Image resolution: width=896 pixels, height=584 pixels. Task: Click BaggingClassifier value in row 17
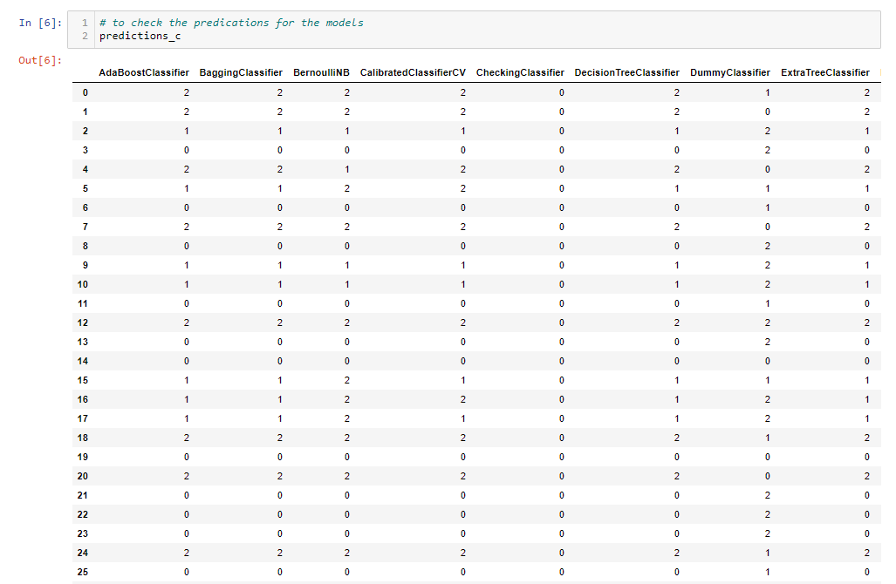[x=279, y=418]
